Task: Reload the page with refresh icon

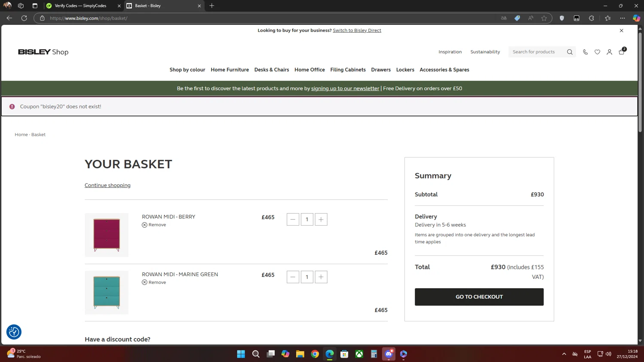Action: coord(24,18)
